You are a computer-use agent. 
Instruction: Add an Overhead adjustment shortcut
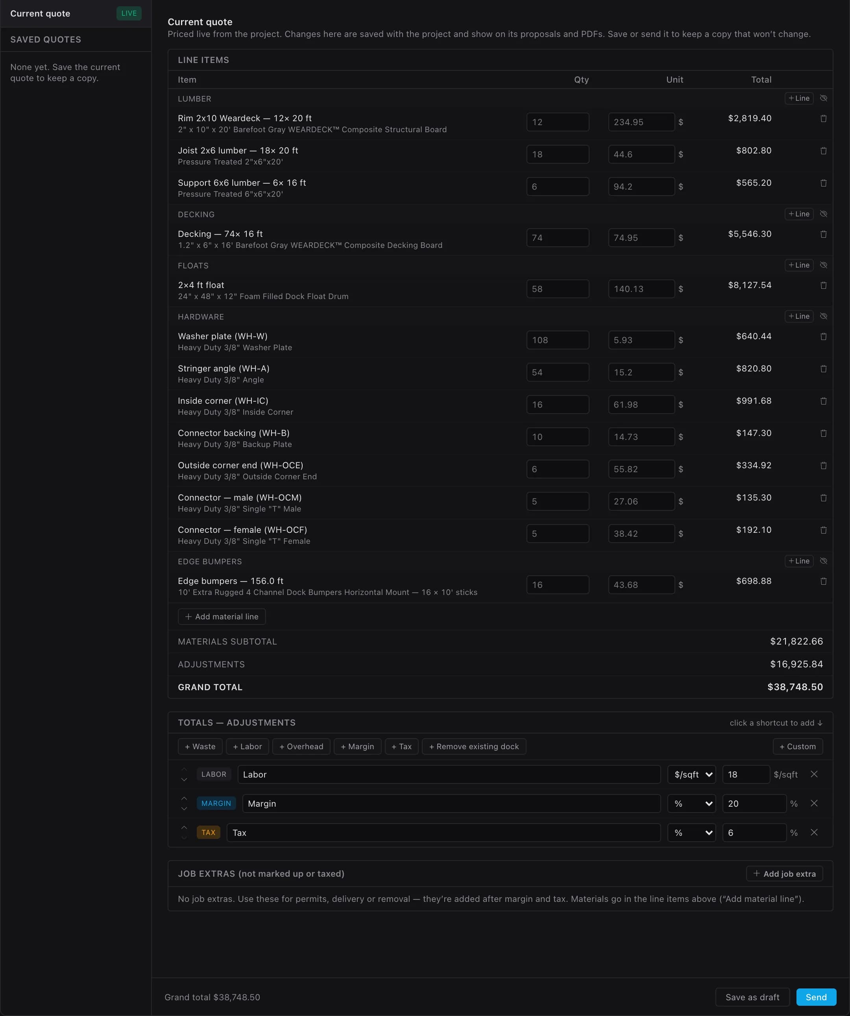(x=301, y=746)
